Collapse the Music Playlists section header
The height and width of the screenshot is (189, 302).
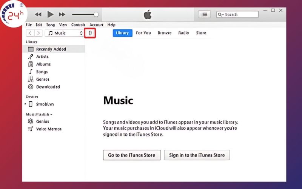tap(39, 115)
